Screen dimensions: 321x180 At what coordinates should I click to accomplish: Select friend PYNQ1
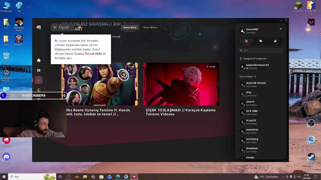pos(261,158)
